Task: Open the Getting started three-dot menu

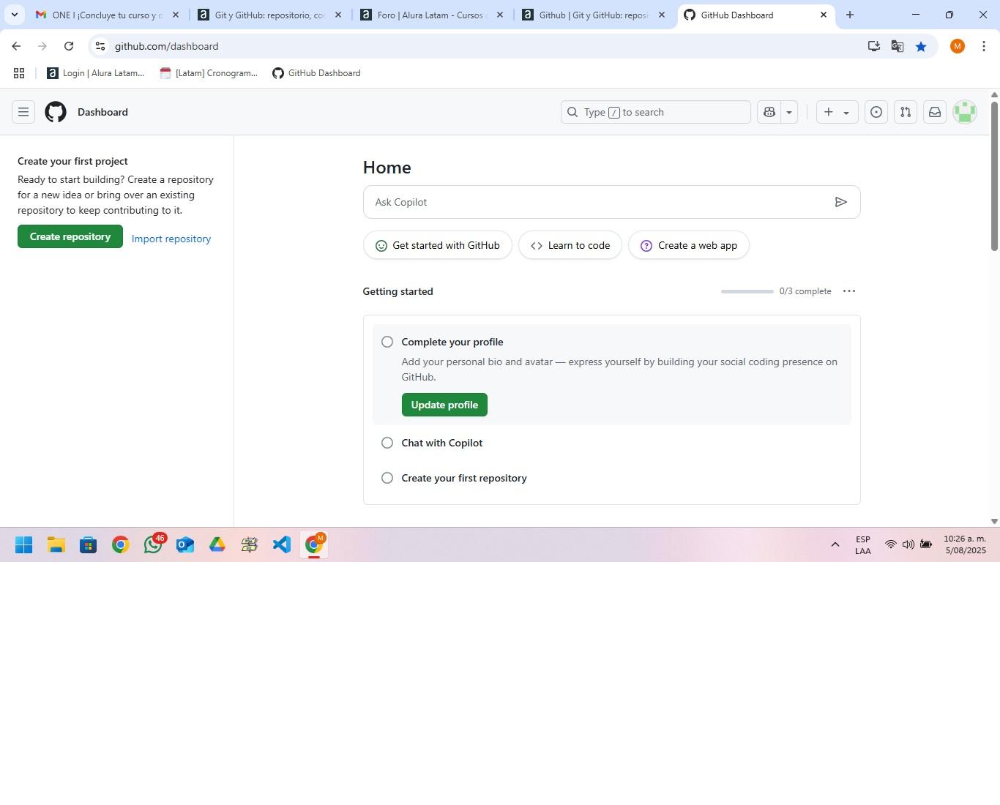Action: pos(849,291)
